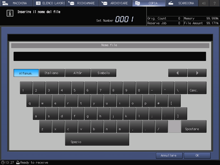
Task: Move cursor right with arrow button
Action: pos(197,73)
